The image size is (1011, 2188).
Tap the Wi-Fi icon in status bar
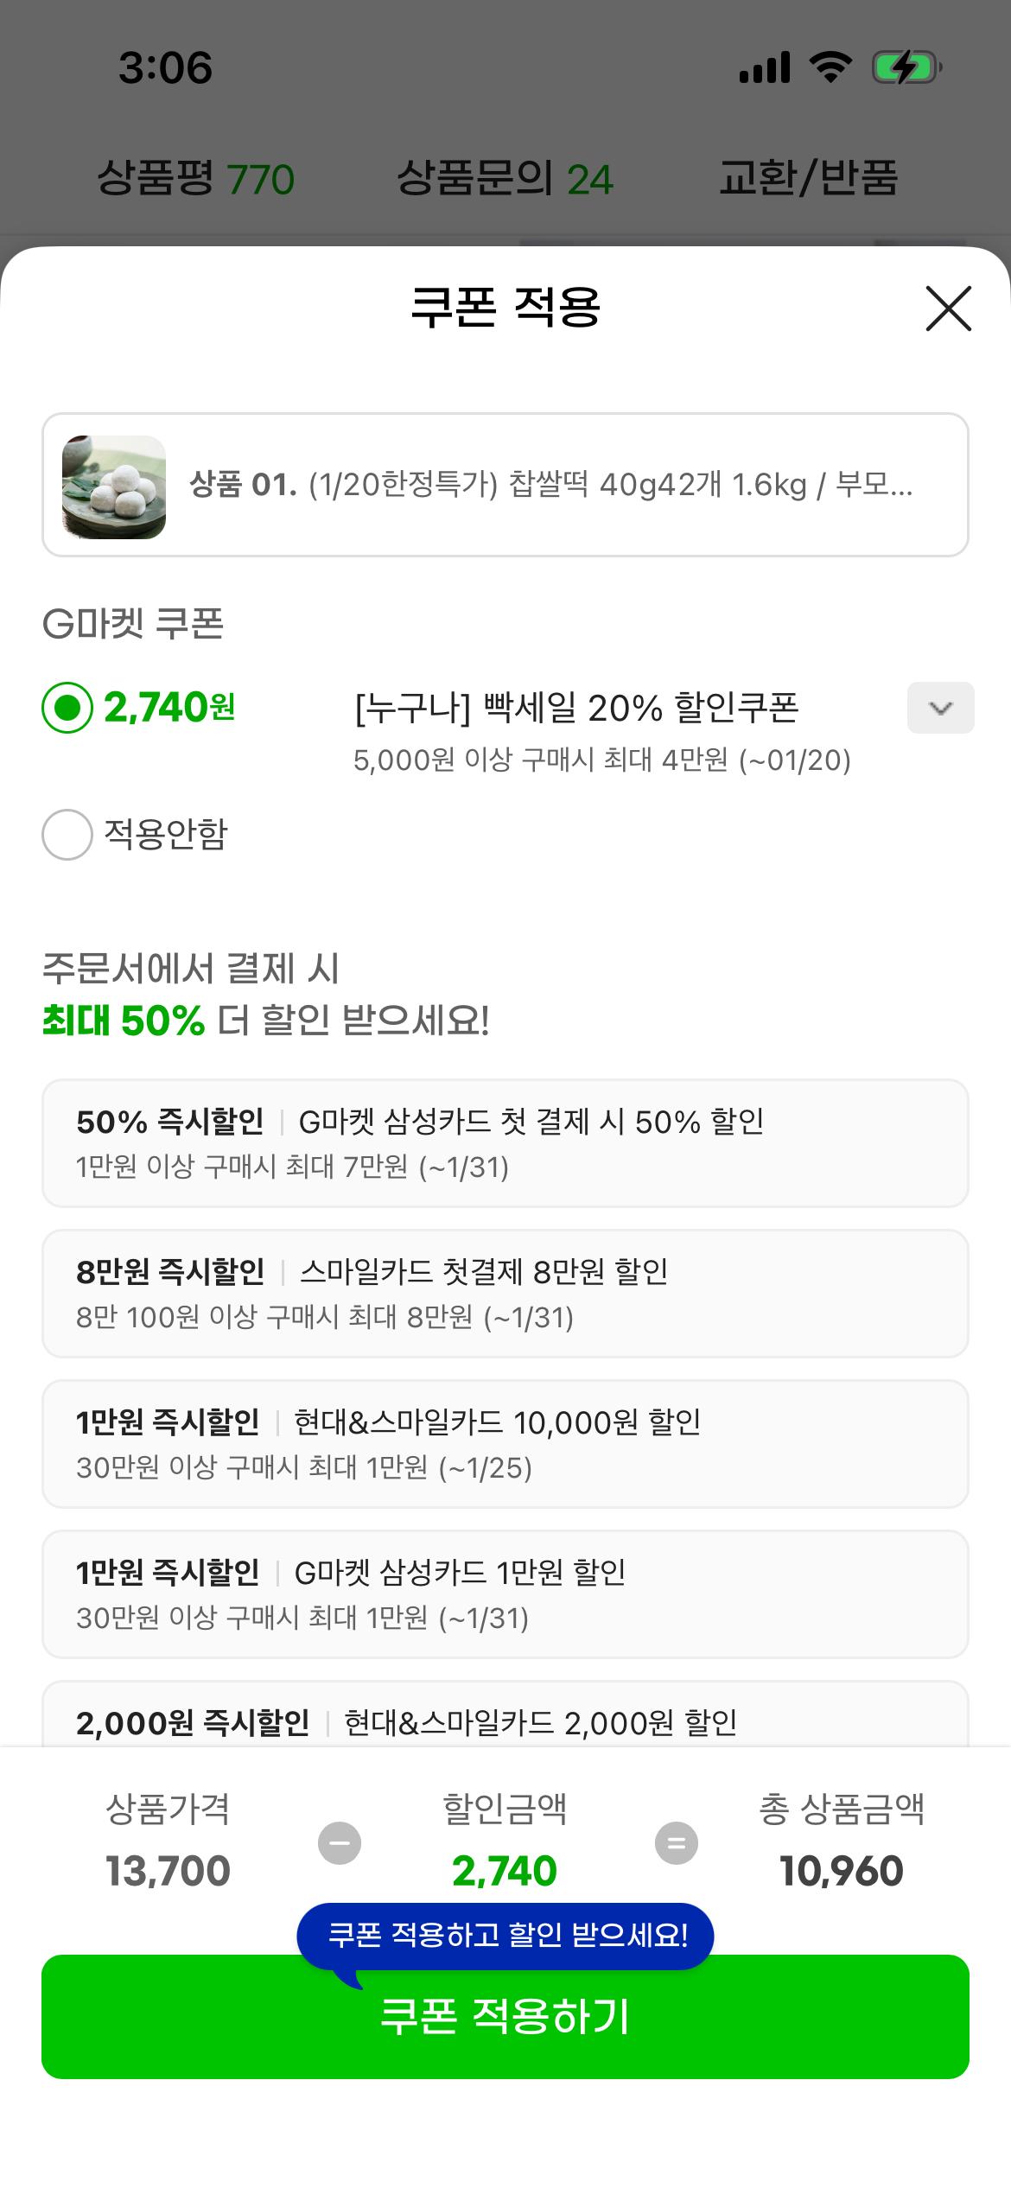pos(830,67)
